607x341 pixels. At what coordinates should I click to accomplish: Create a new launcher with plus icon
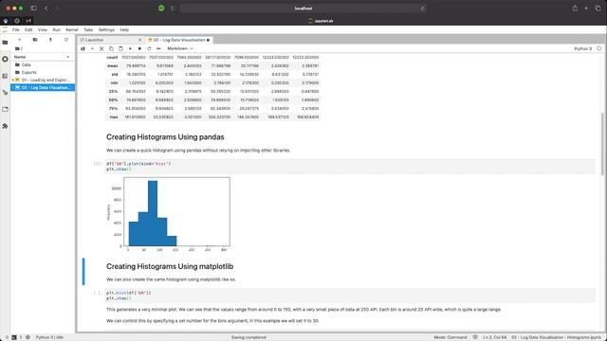pyautogui.click(x=19, y=40)
